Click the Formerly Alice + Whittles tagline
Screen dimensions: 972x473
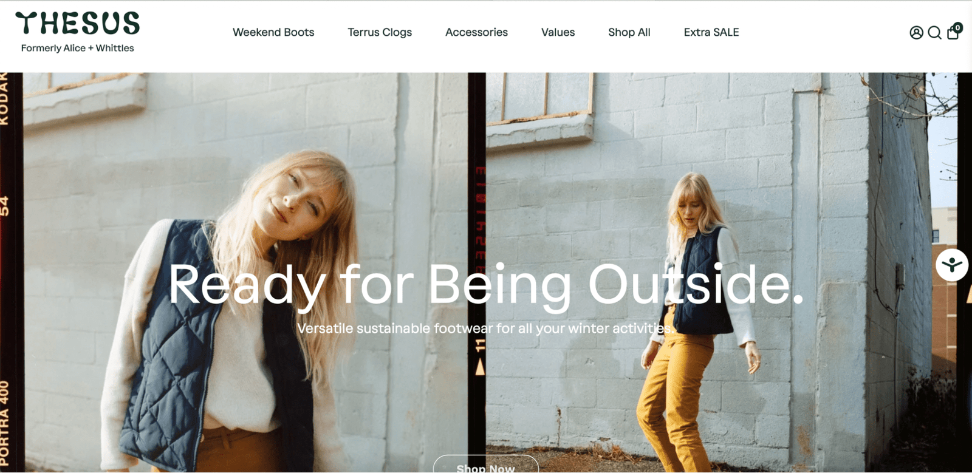click(78, 48)
